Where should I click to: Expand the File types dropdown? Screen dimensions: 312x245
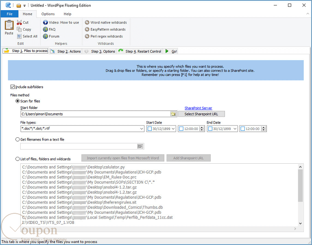142,128
